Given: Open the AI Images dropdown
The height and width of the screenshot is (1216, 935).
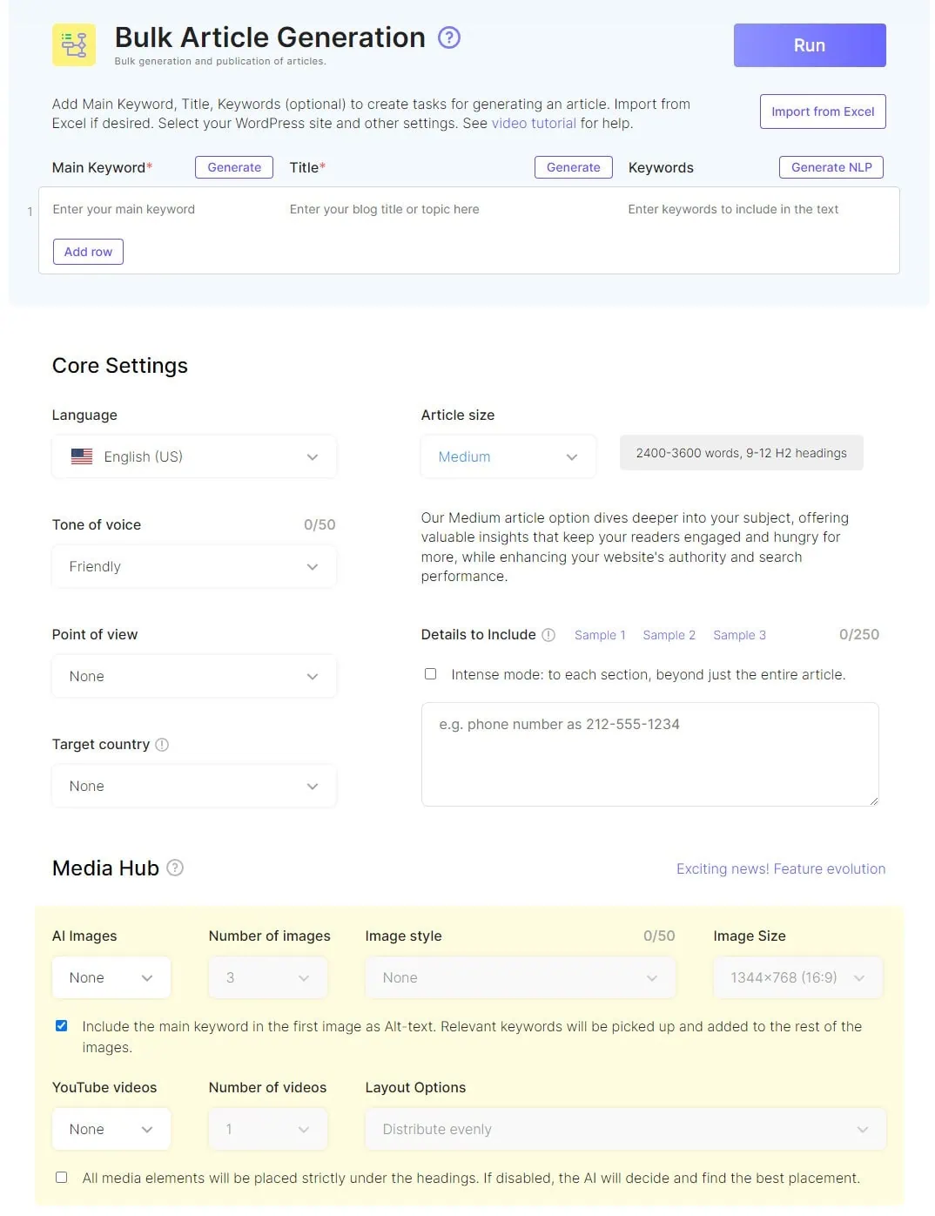Looking at the screenshot, I should (111, 977).
